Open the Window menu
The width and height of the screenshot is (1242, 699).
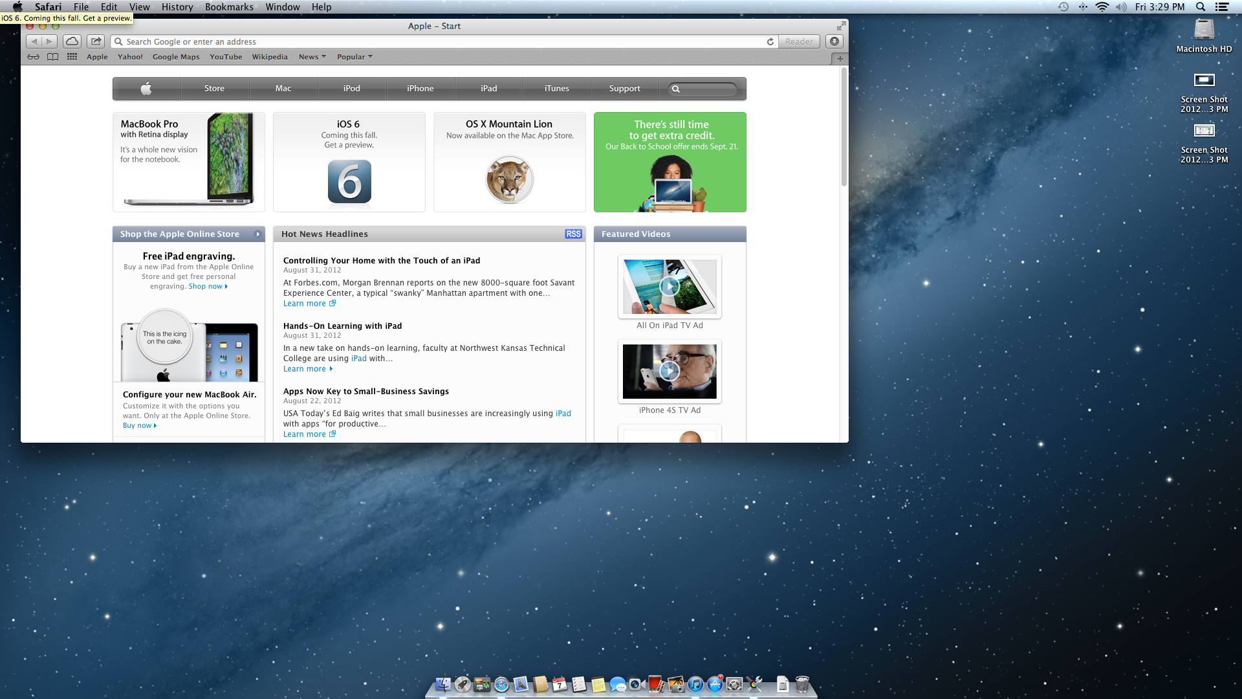[283, 7]
